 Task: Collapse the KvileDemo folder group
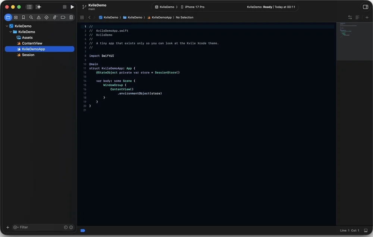tap(11, 32)
